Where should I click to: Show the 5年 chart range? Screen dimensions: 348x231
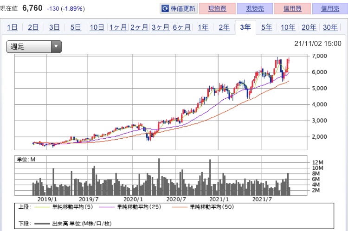click(266, 27)
